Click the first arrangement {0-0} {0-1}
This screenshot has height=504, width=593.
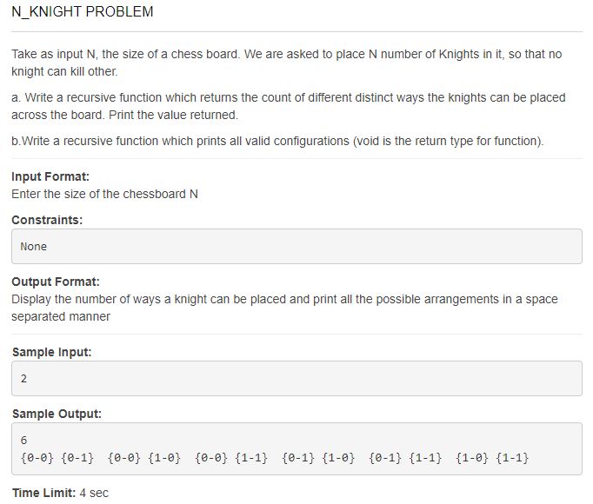(x=57, y=458)
